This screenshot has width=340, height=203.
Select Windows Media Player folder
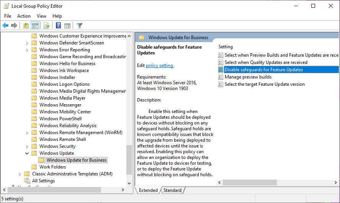point(62,98)
